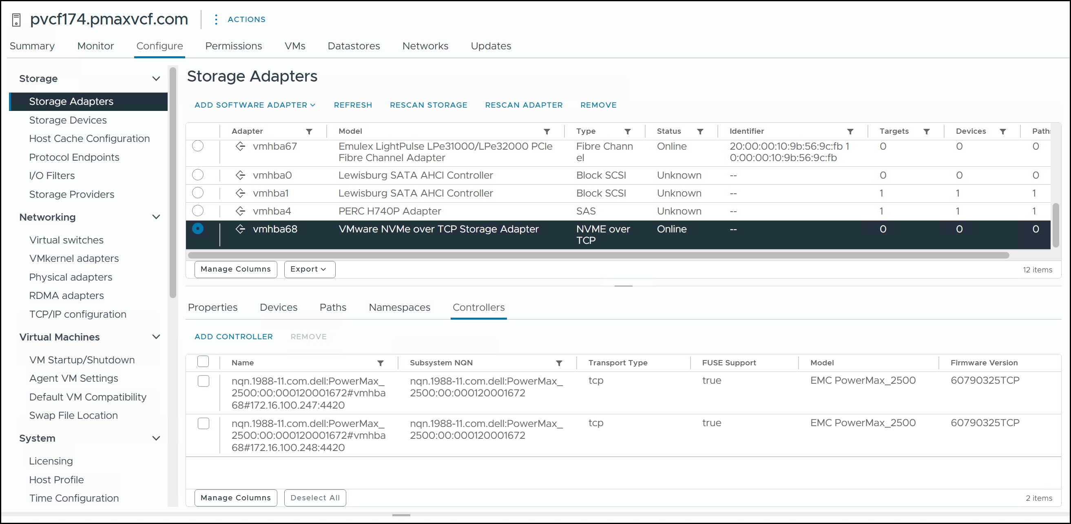Filter the Status column
1071x524 pixels.
(x=700, y=131)
